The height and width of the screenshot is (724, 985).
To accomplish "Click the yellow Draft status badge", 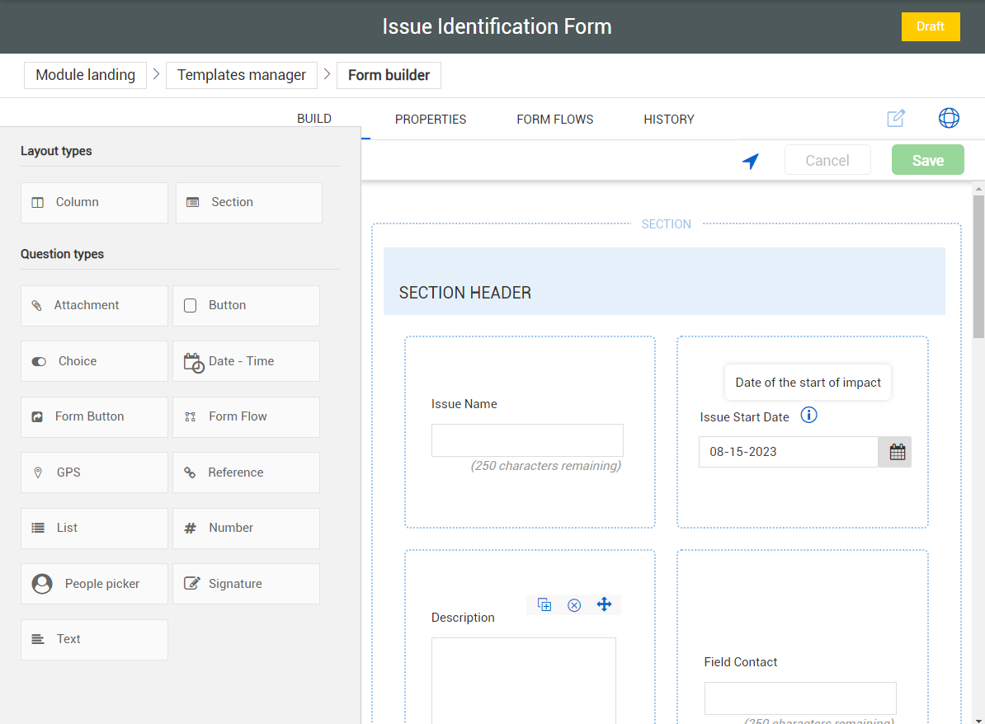I will tap(930, 26).
